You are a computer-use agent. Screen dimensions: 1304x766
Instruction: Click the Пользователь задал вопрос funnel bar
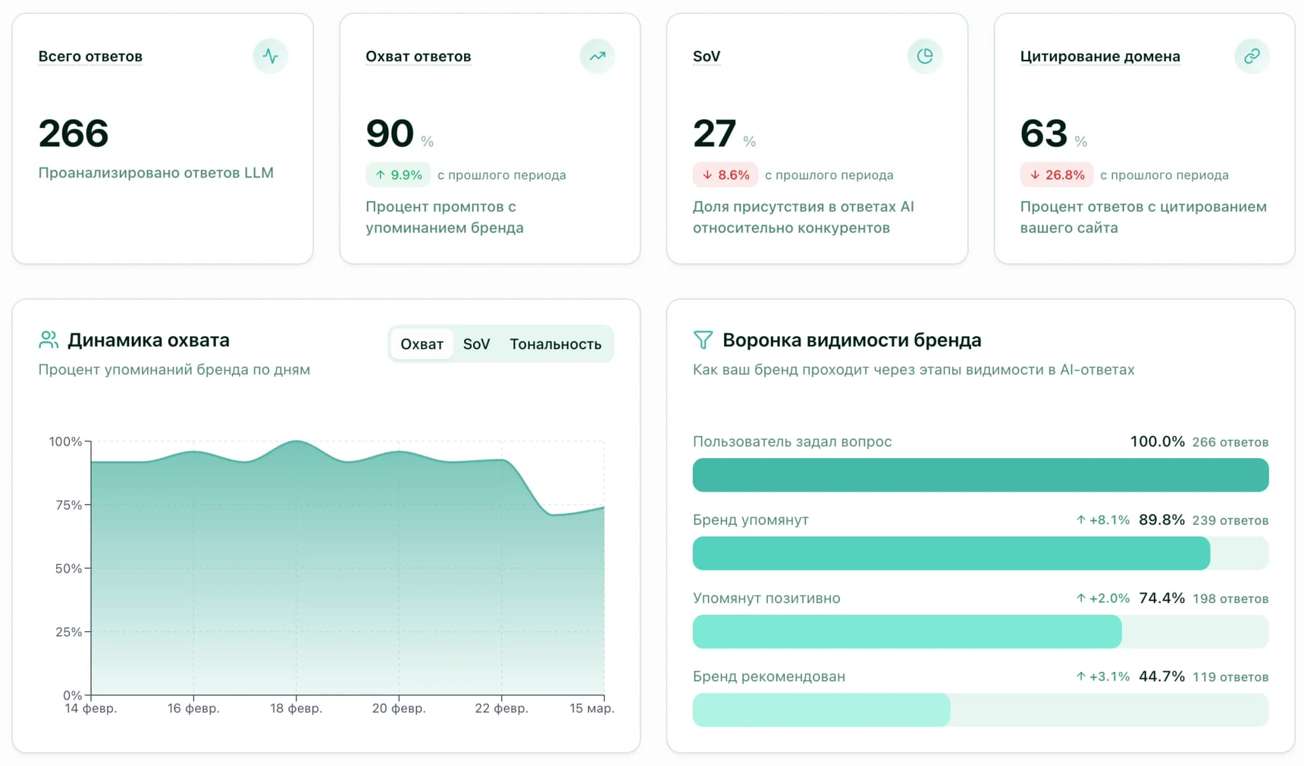point(980,475)
